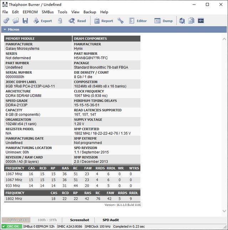Save dump with the floppy disk icon
The height and width of the screenshot is (230, 228).
click(25, 21)
